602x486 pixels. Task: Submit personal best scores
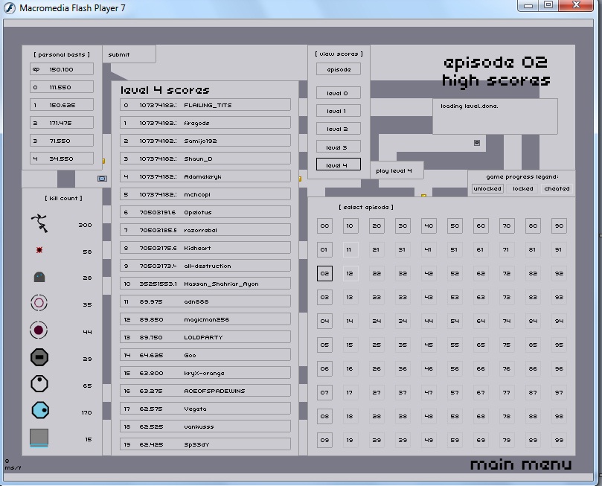pyautogui.click(x=128, y=54)
